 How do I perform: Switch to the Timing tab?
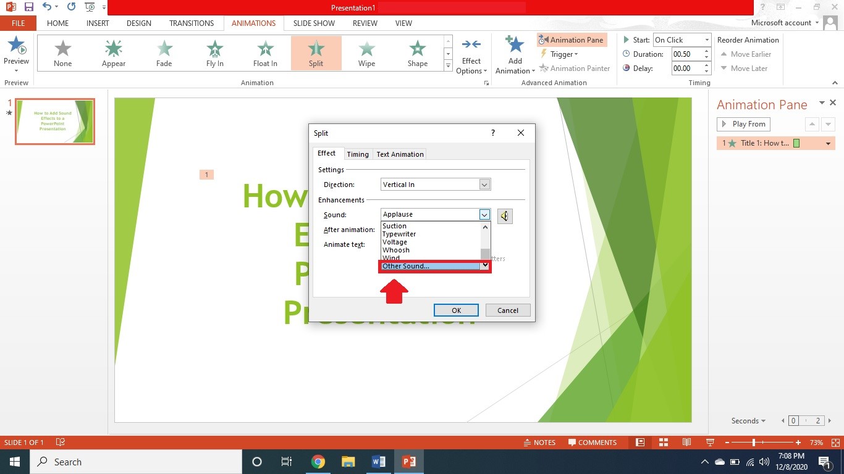358,154
